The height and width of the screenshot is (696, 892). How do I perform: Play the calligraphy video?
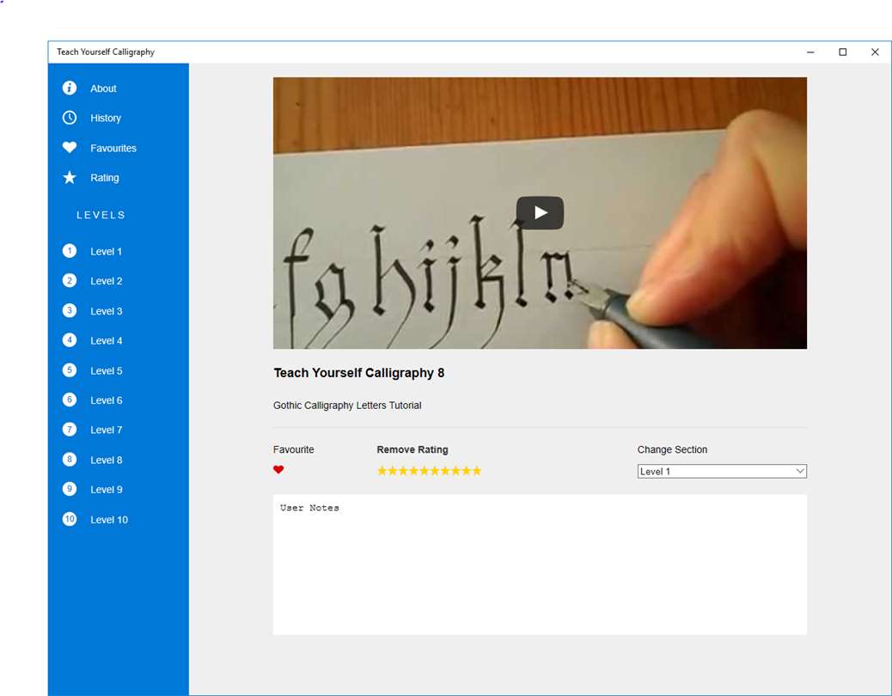click(x=540, y=213)
